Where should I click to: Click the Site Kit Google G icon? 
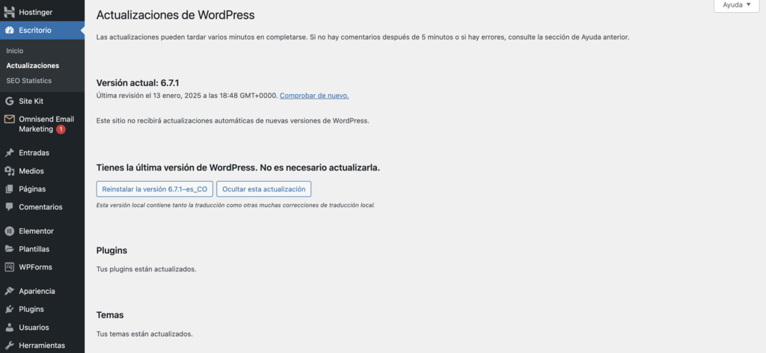[x=9, y=101]
